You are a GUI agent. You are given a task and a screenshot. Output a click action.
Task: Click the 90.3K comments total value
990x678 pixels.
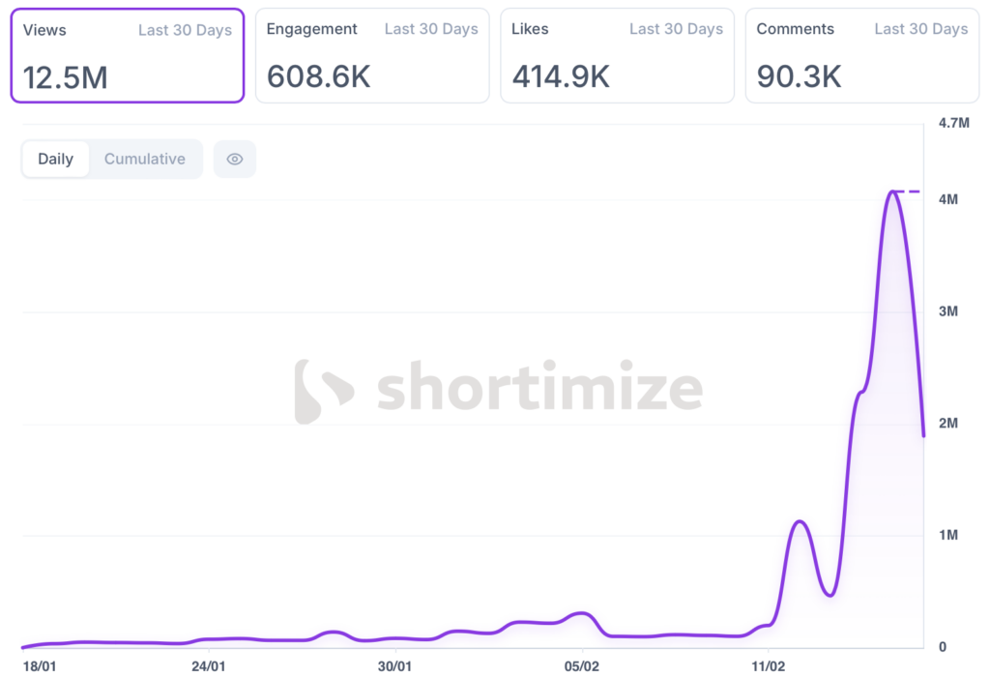tap(800, 77)
